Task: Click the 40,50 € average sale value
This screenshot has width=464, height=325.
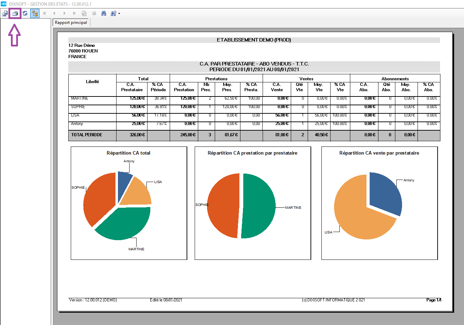Action: coord(321,135)
